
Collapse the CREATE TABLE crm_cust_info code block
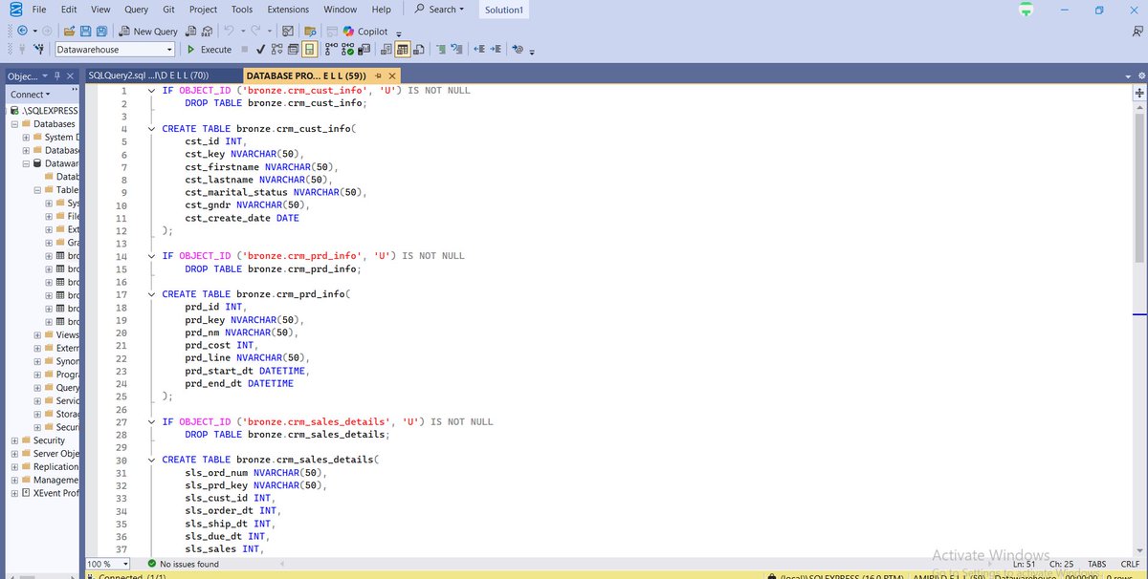151,128
